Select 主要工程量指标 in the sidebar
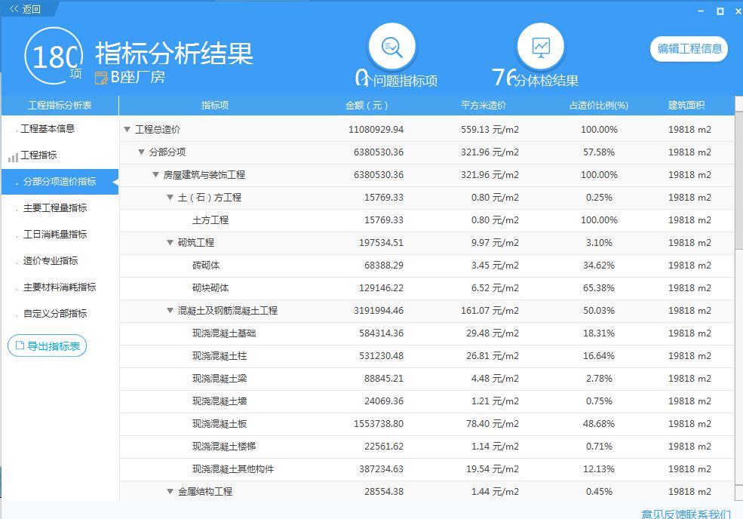This screenshot has height=519, width=743. (55, 208)
